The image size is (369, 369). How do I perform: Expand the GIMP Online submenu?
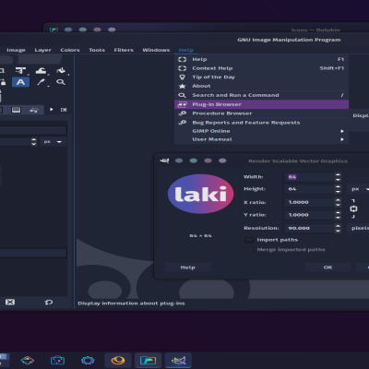[x=261, y=131]
